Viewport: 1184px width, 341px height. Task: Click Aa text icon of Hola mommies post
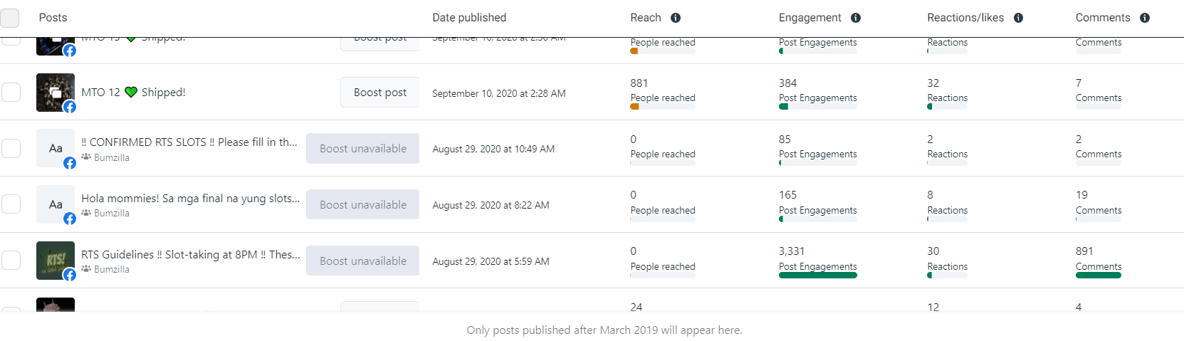[55, 204]
